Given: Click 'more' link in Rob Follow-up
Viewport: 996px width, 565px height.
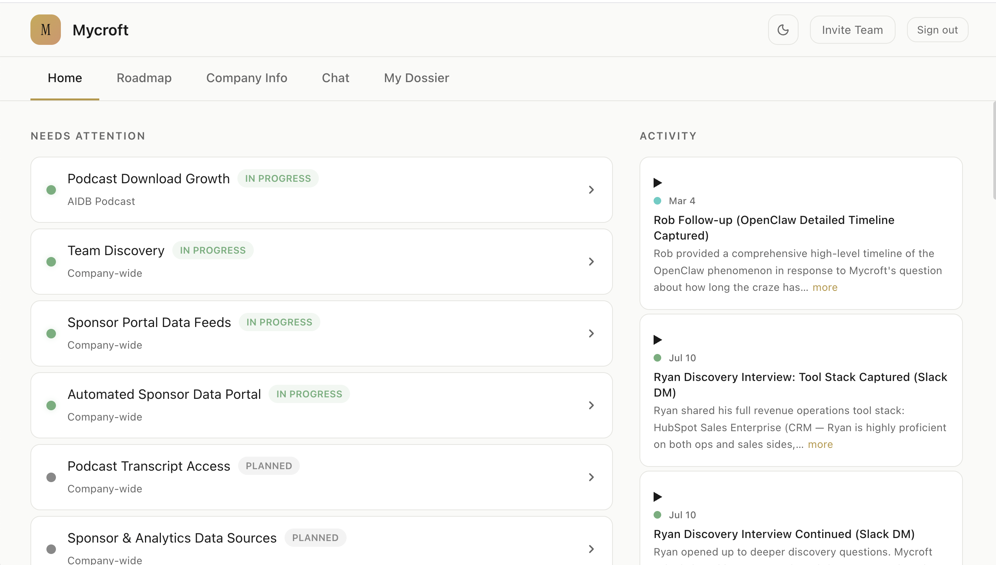Looking at the screenshot, I should pos(825,287).
